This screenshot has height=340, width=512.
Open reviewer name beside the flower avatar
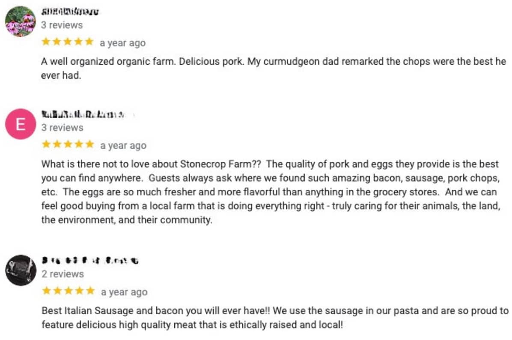pos(70,12)
